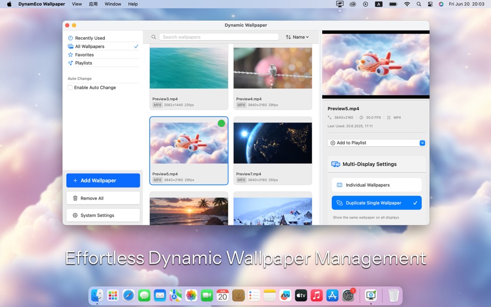This screenshot has width=491, height=307.
Task: Open Favorites in the sidebar
Action: 103,54
